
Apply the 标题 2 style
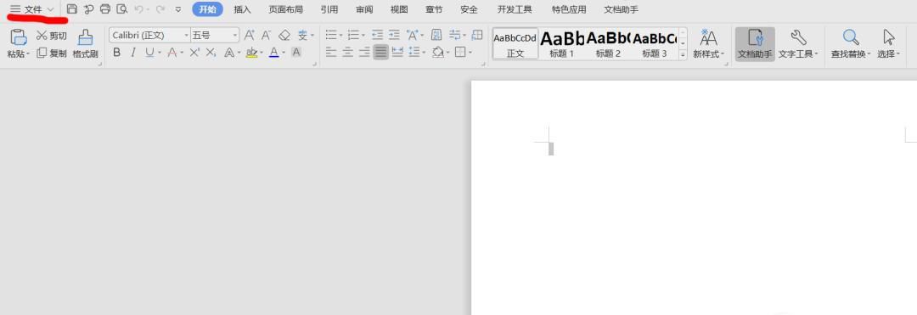pos(608,43)
